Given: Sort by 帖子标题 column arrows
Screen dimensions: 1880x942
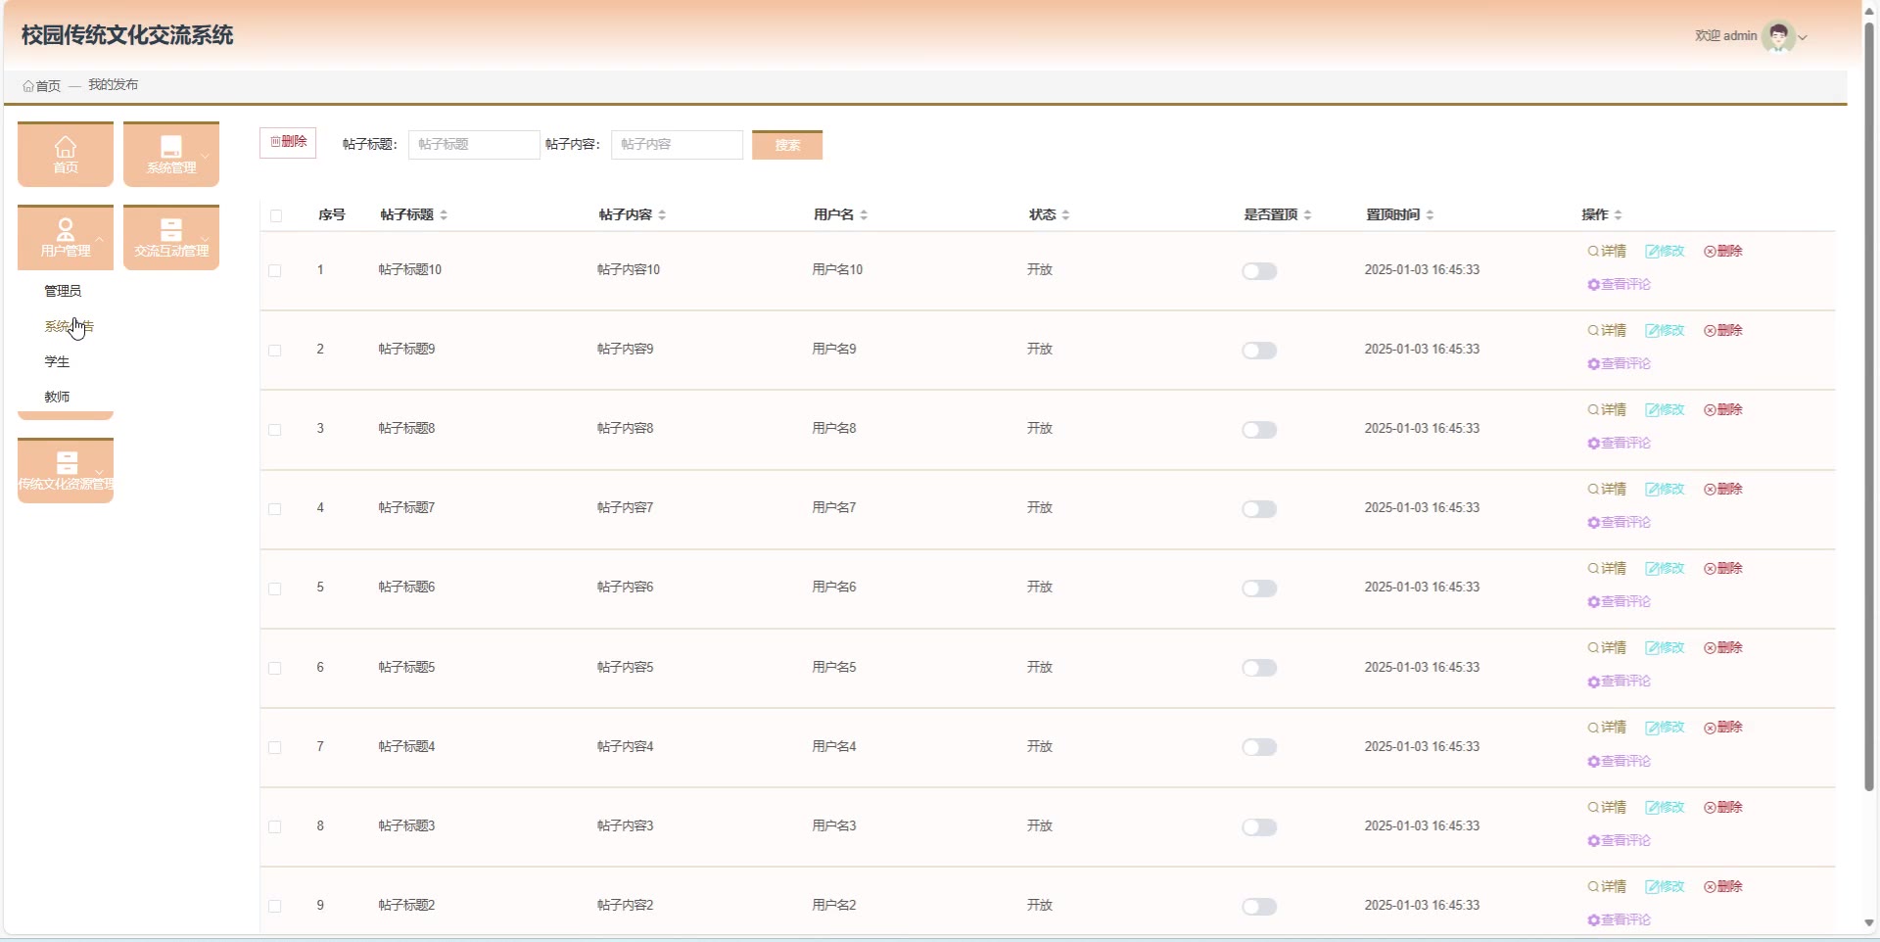Looking at the screenshot, I should [x=444, y=215].
